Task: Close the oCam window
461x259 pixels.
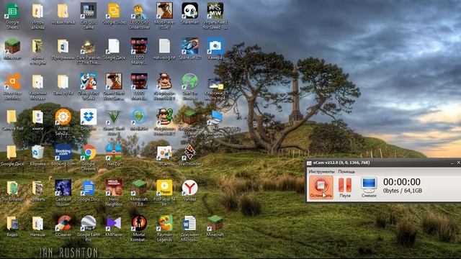Action: 458,163
